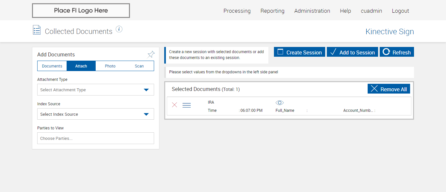Switch to the Documents tab
Screen dimensions: 446x192
[x=52, y=66]
